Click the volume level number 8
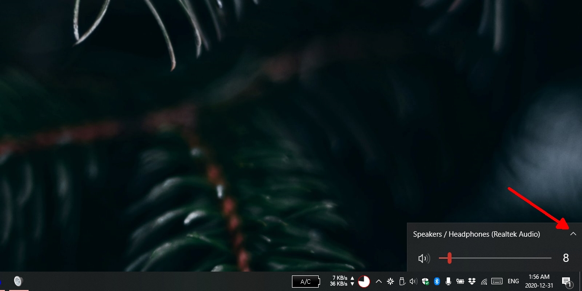Viewport: 582px width, 291px height. (566, 258)
